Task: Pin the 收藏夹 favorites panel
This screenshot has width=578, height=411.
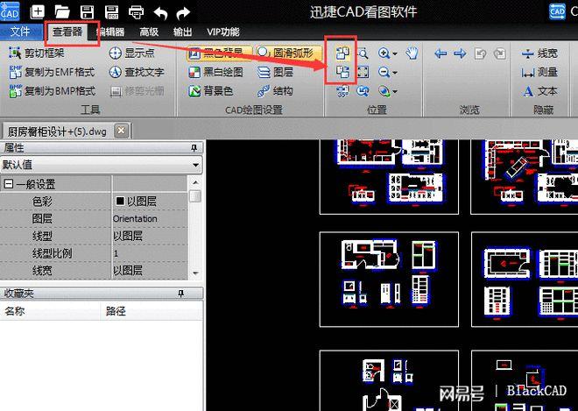Action: pos(180,294)
